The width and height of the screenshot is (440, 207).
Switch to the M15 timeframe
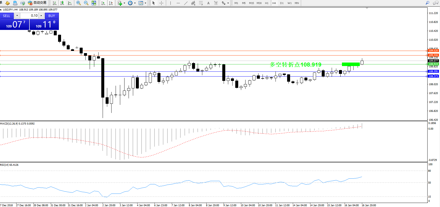click(x=251, y=3)
